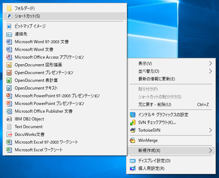The image size is (219, 178).
Task: Click the icon beside Microsoft Word 文書
Action: (x=9, y=50)
